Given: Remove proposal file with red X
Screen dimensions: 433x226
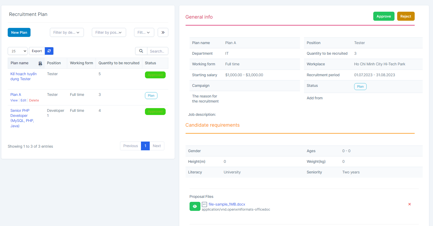Looking at the screenshot, I should click(409, 204).
